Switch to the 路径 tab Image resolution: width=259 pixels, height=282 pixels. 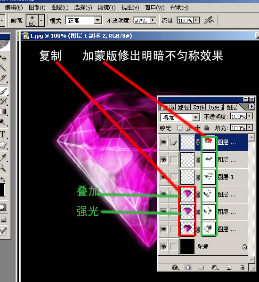click(x=183, y=108)
